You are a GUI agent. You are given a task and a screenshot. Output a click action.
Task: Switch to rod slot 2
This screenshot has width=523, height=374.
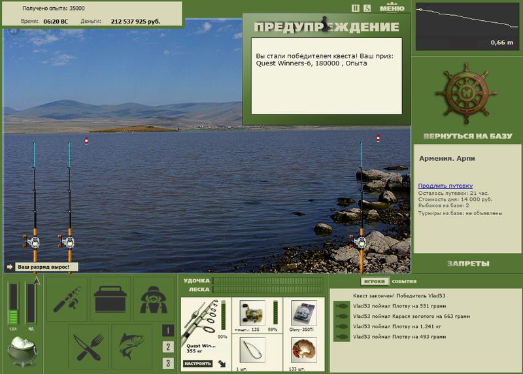pyautogui.click(x=168, y=347)
